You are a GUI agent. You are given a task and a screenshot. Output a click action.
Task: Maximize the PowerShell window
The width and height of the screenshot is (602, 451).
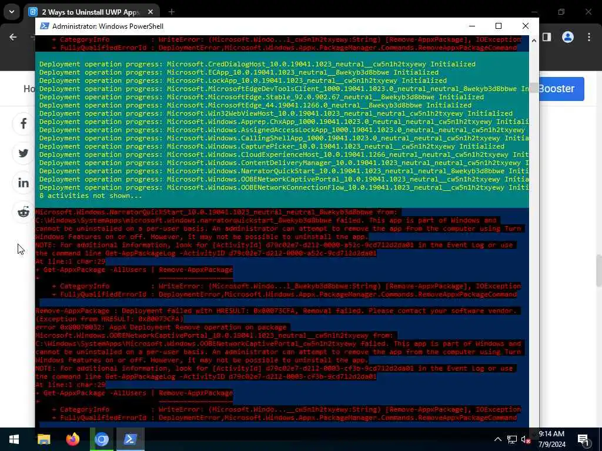click(499, 26)
